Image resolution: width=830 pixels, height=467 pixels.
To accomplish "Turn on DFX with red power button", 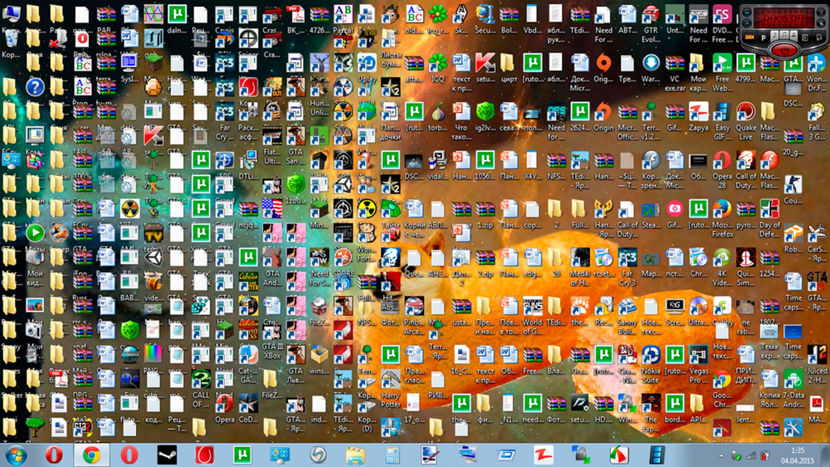I will [785, 50].
